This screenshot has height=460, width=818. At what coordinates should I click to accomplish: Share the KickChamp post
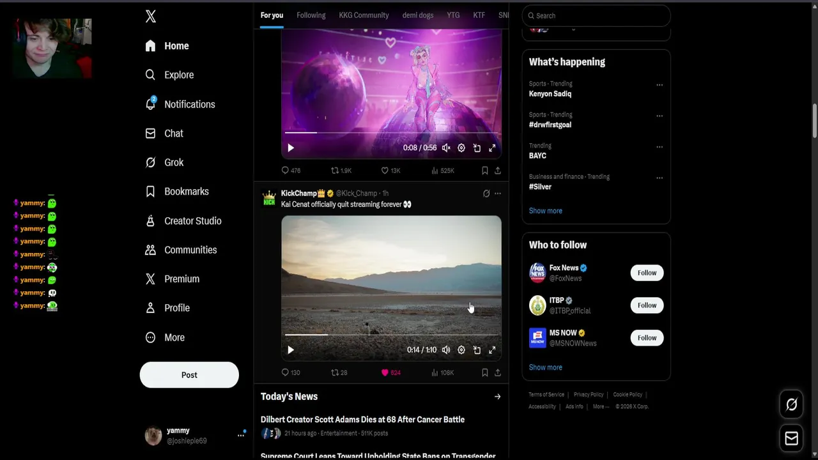point(498,372)
